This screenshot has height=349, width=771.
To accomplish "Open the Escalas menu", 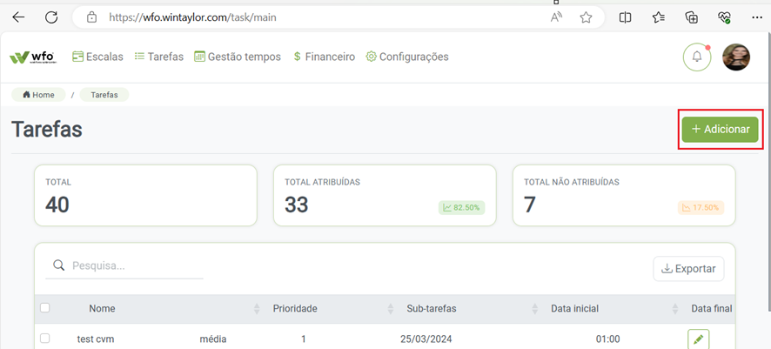I will pyautogui.click(x=97, y=57).
